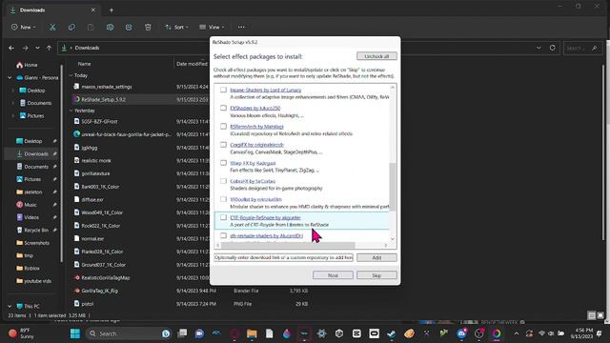610x343 pixels.
Task: Check the RSRetroArch by Matsilagi checkbox
Action: pos(223,127)
